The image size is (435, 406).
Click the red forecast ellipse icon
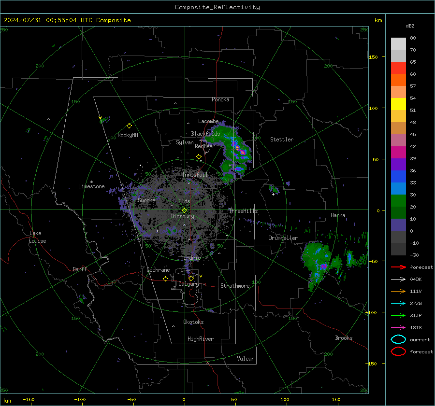398,351
